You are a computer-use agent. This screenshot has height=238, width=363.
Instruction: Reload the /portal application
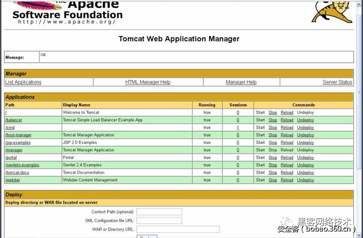(287, 157)
